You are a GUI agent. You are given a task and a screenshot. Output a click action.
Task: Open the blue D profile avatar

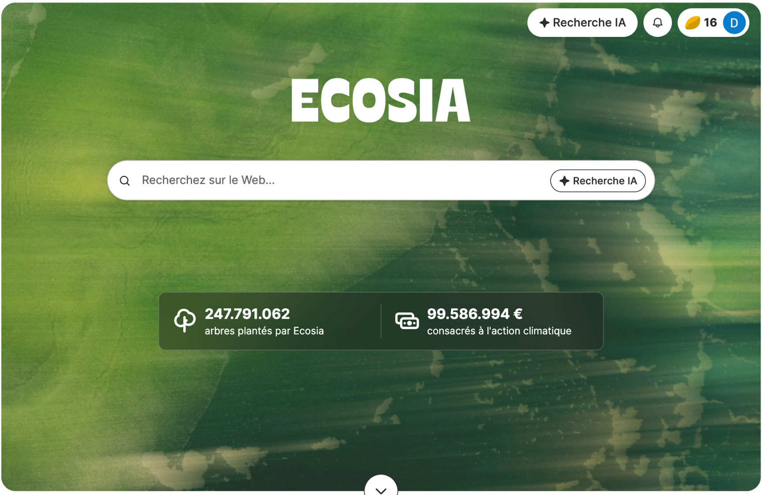pyautogui.click(x=734, y=23)
